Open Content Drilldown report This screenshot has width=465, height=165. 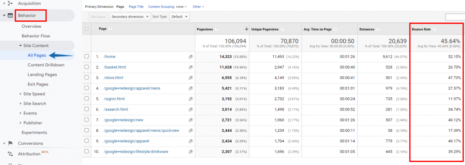click(x=46, y=65)
